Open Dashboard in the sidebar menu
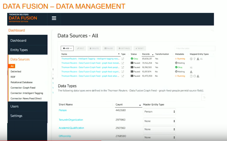The width and height of the screenshot is (227, 141). tap(28, 40)
